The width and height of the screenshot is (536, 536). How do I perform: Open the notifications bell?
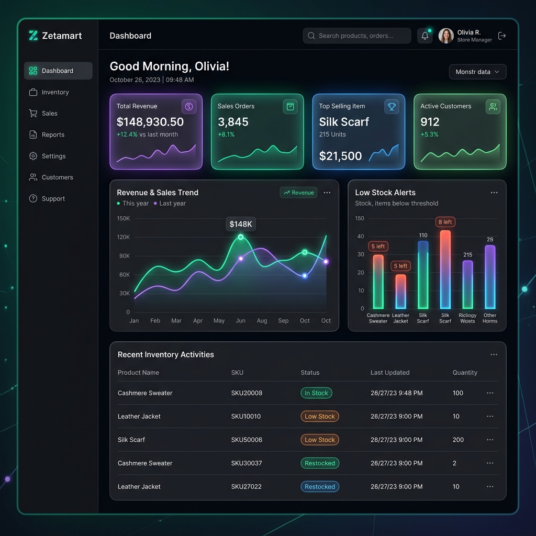click(x=425, y=36)
